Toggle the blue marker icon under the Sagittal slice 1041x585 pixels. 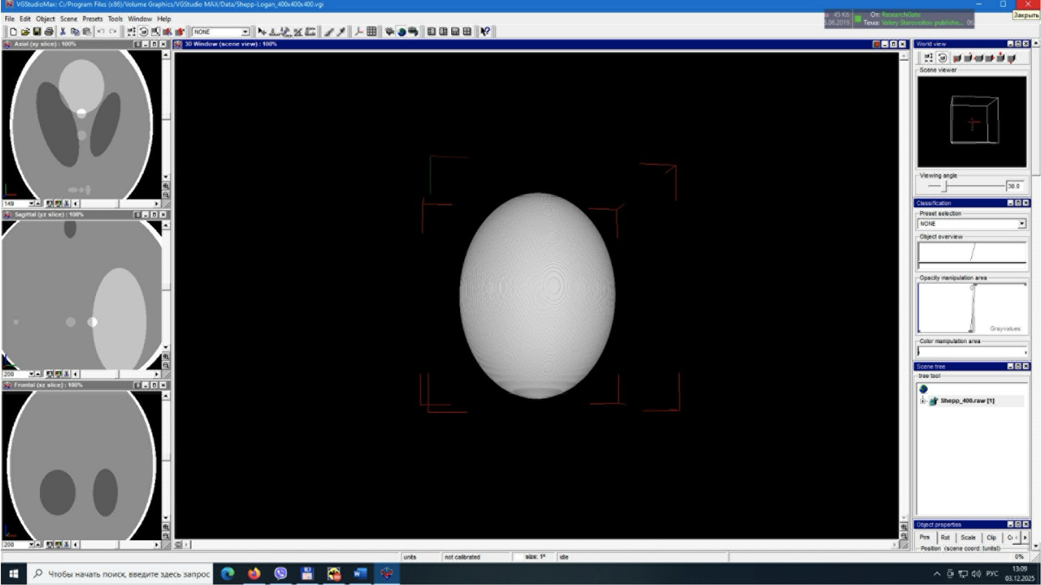tap(66, 374)
